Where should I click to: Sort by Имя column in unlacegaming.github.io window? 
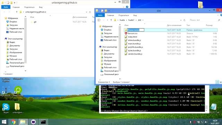[32, 17]
